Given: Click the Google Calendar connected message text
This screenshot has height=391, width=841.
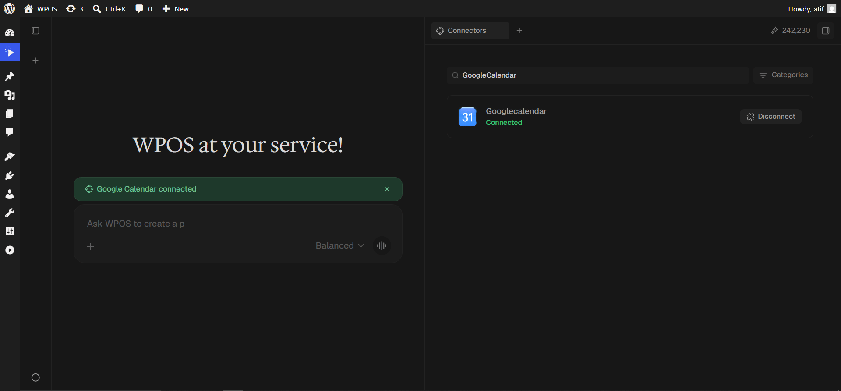Looking at the screenshot, I should tap(146, 189).
